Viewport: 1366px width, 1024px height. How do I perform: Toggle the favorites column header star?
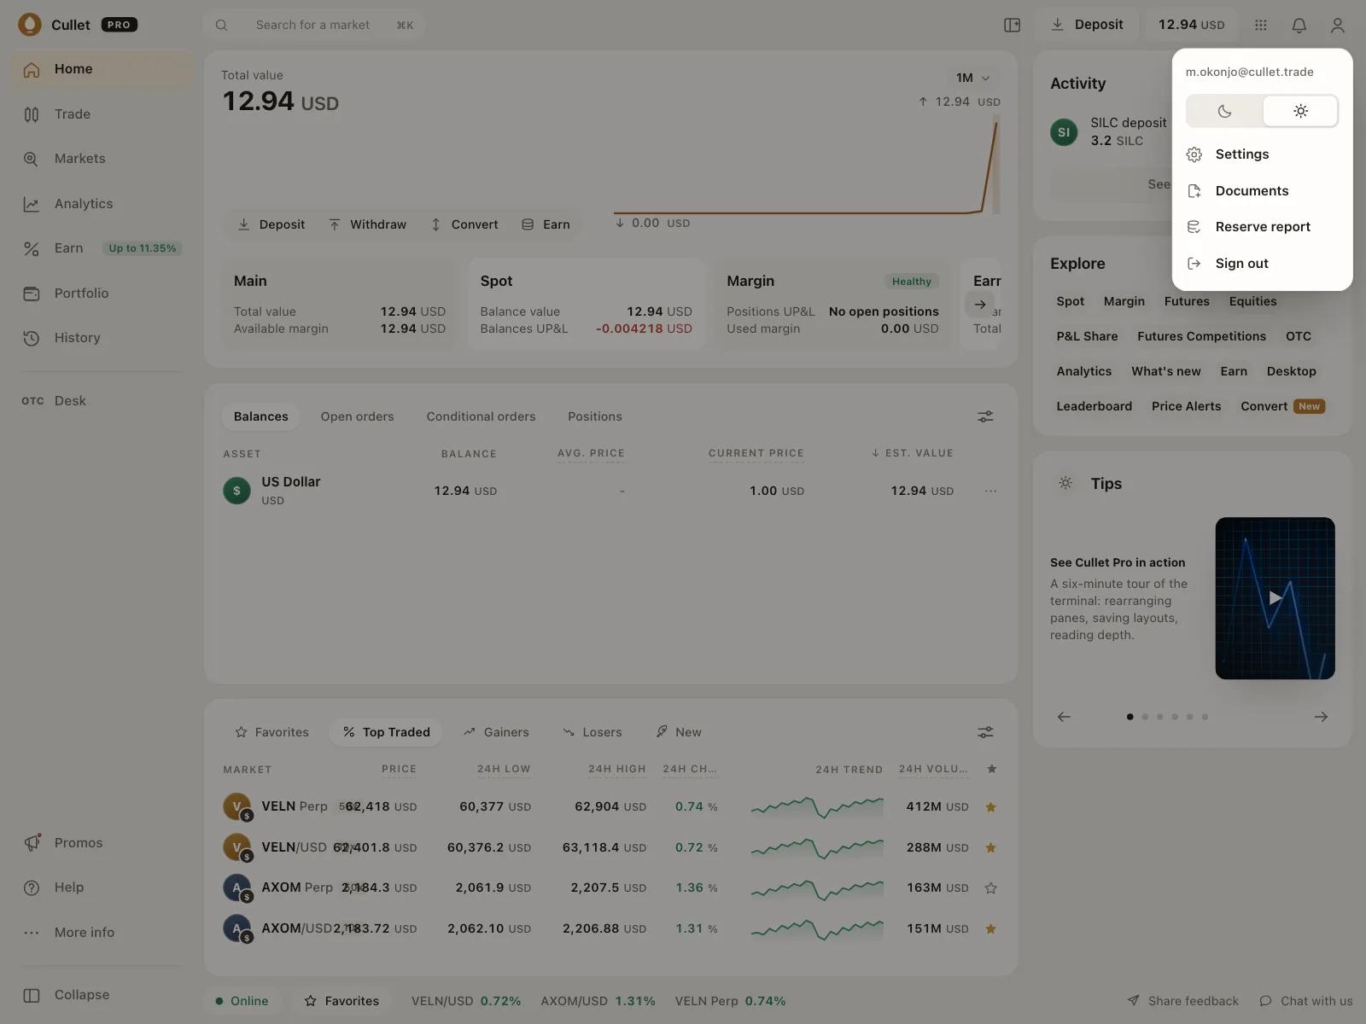coord(992,769)
